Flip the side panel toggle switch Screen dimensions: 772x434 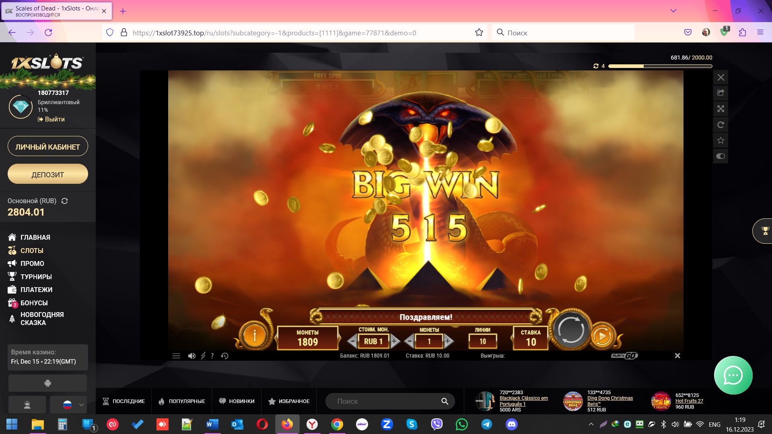(721, 156)
